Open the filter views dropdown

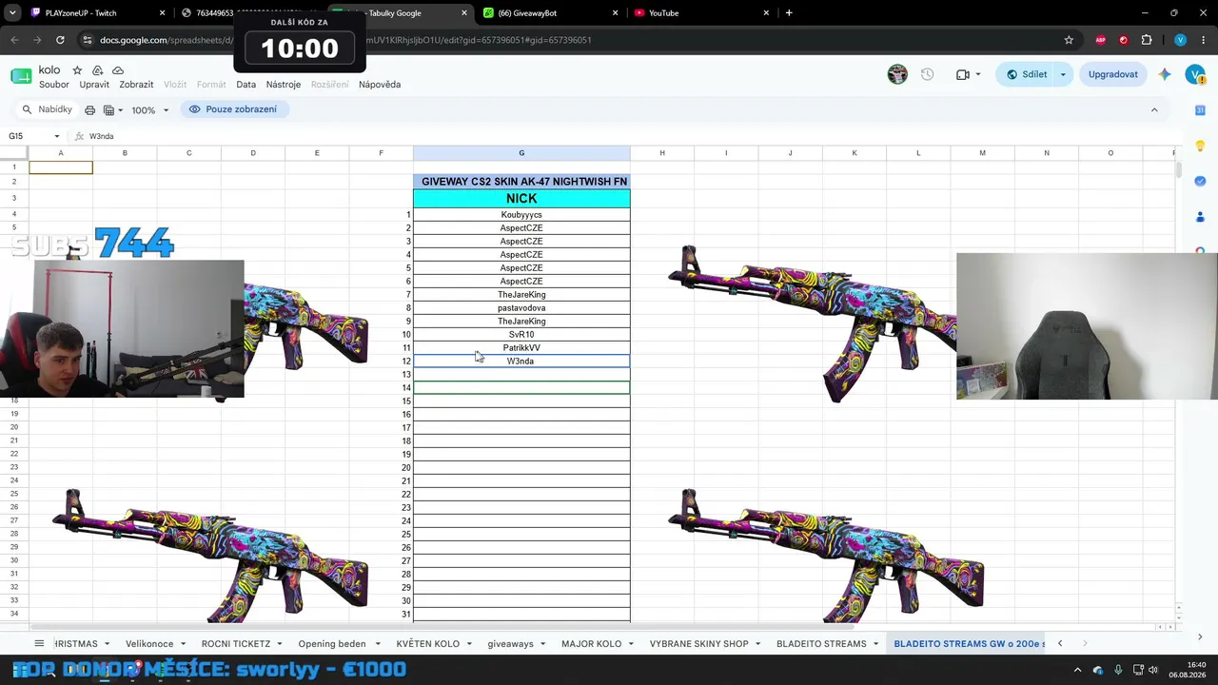pyautogui.click(x=113, y=109)
